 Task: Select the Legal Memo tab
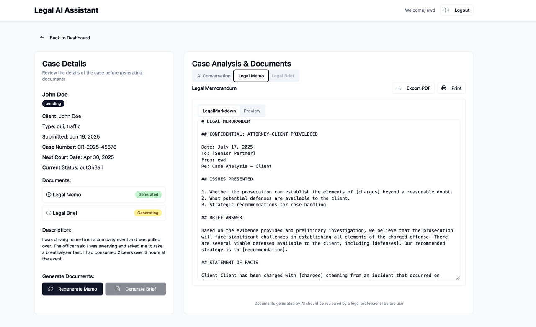[x=251, y=76]
